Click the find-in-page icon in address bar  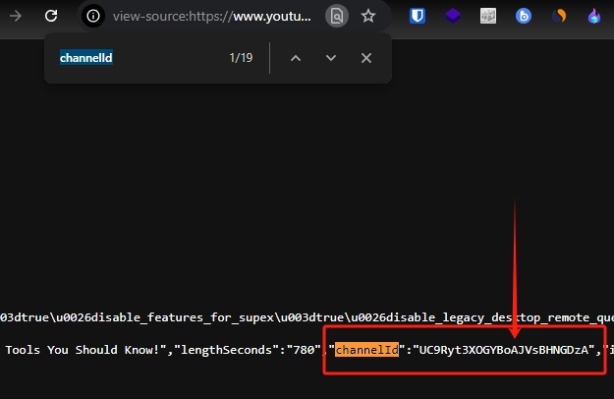pos(337,16)
